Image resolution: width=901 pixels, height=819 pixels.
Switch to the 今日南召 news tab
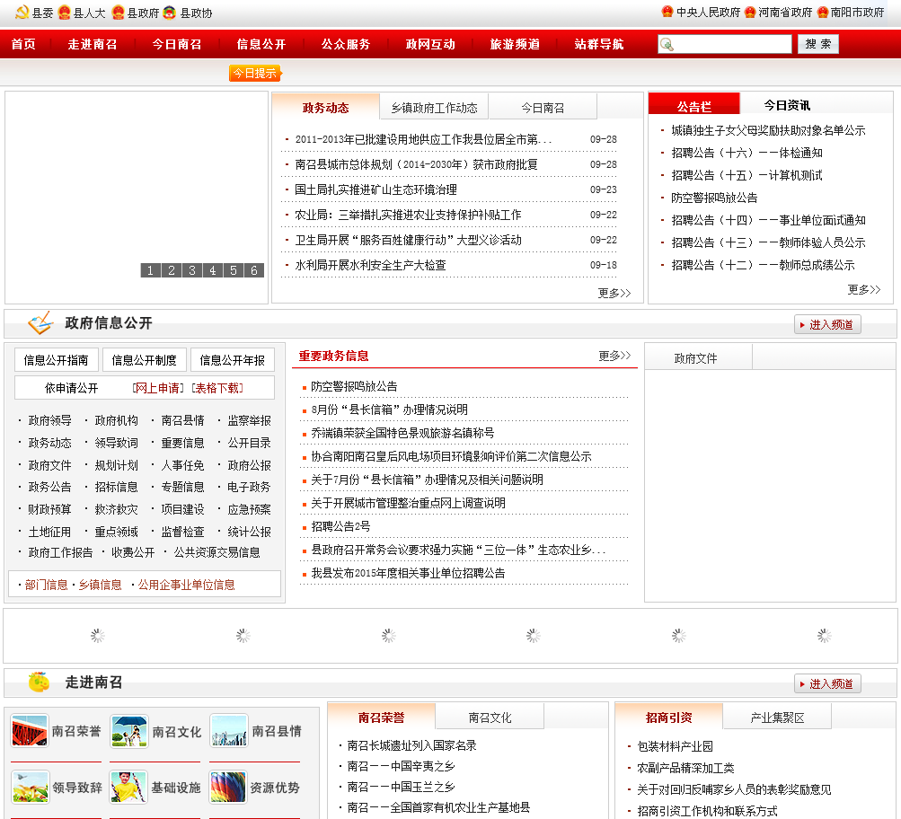[543, 108]
